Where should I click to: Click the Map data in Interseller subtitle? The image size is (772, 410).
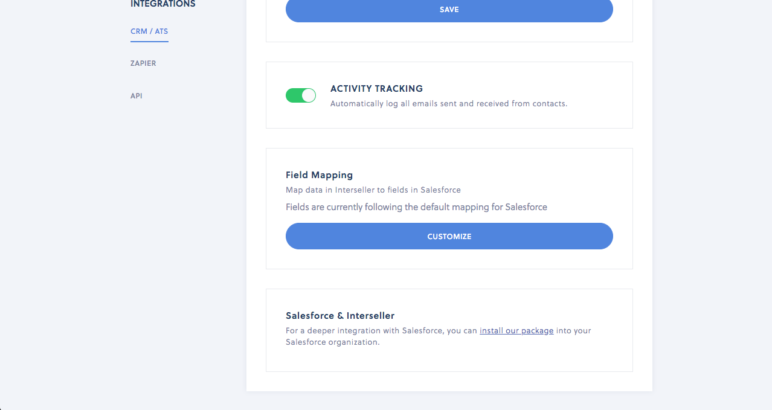pyautogui.click(x=373, y=190)
